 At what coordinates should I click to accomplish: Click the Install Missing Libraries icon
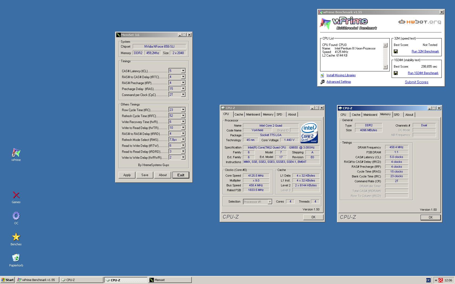(x=322, y=75)
